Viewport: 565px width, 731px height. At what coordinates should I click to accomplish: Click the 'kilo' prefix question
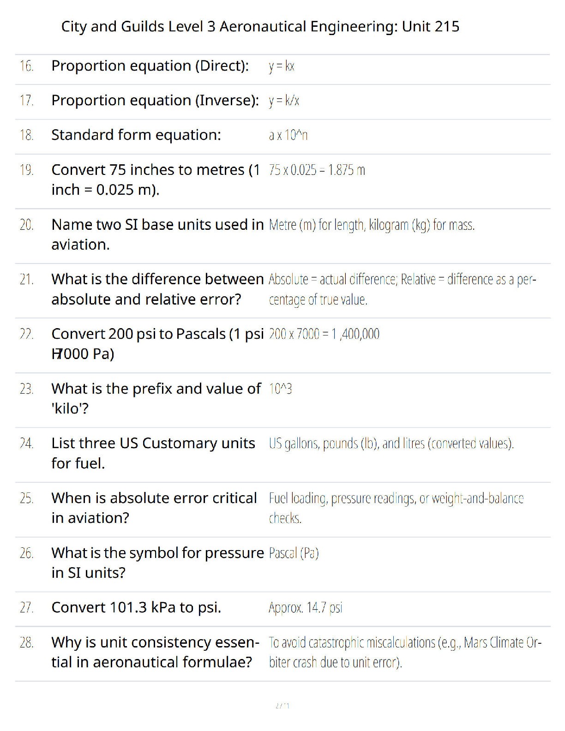[x=156, y=399]
